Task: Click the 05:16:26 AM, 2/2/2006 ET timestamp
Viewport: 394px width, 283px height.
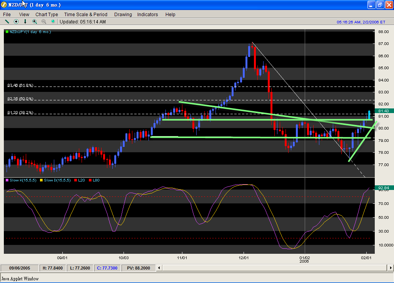Action: (361, 22)
